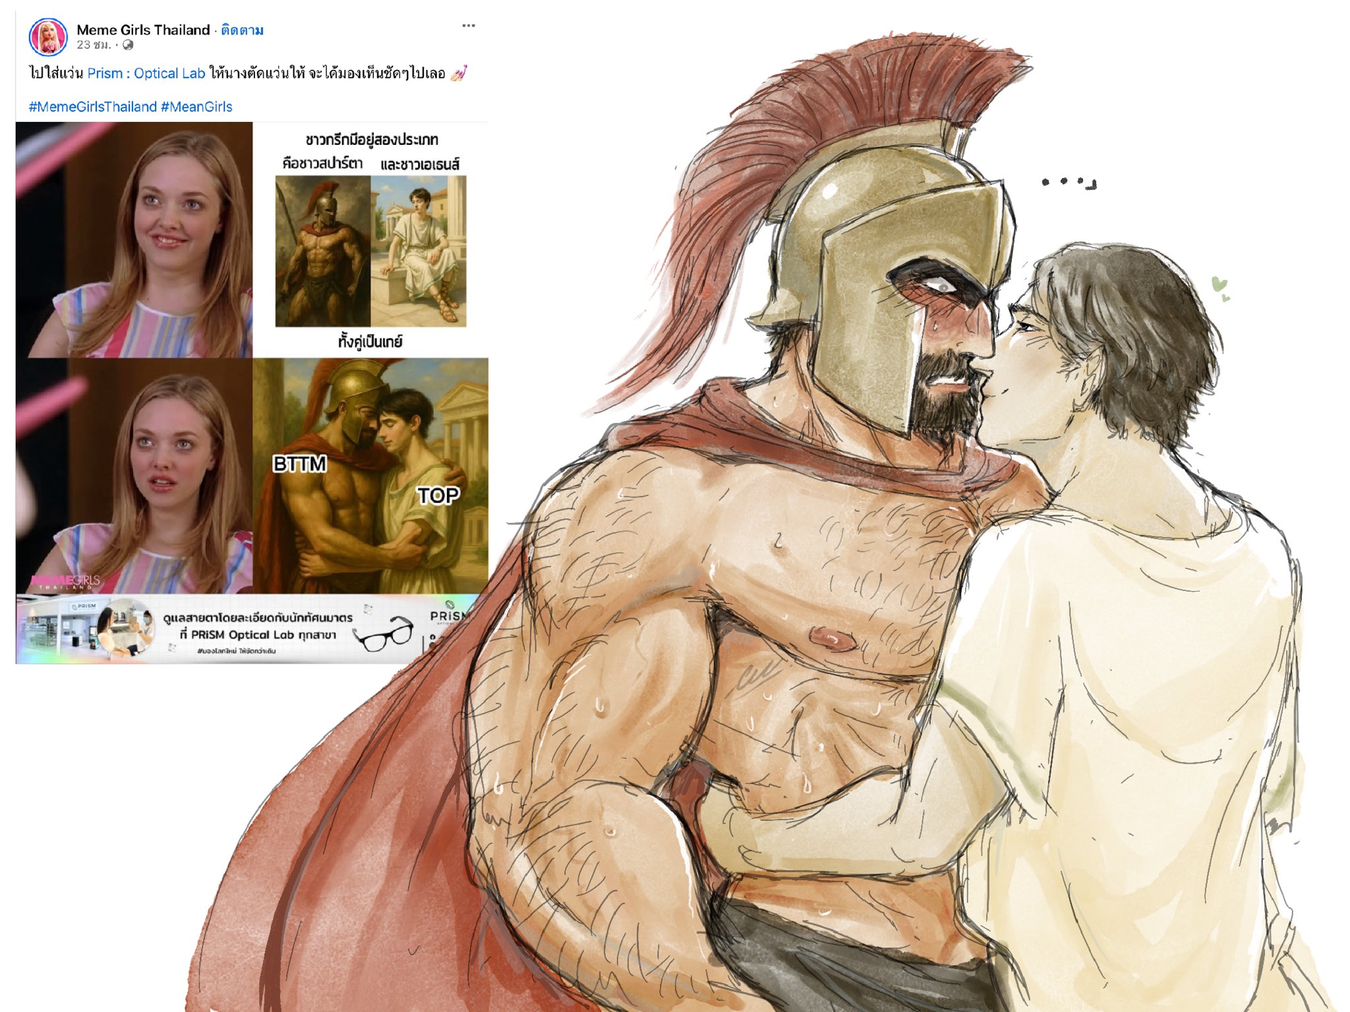Click the smiling blonde girl top panel
The width and height of the screenshot is (1350, 1012).
pyautogui.click(x=134, y=240)
